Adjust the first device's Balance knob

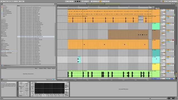click(x=27, y=92)
